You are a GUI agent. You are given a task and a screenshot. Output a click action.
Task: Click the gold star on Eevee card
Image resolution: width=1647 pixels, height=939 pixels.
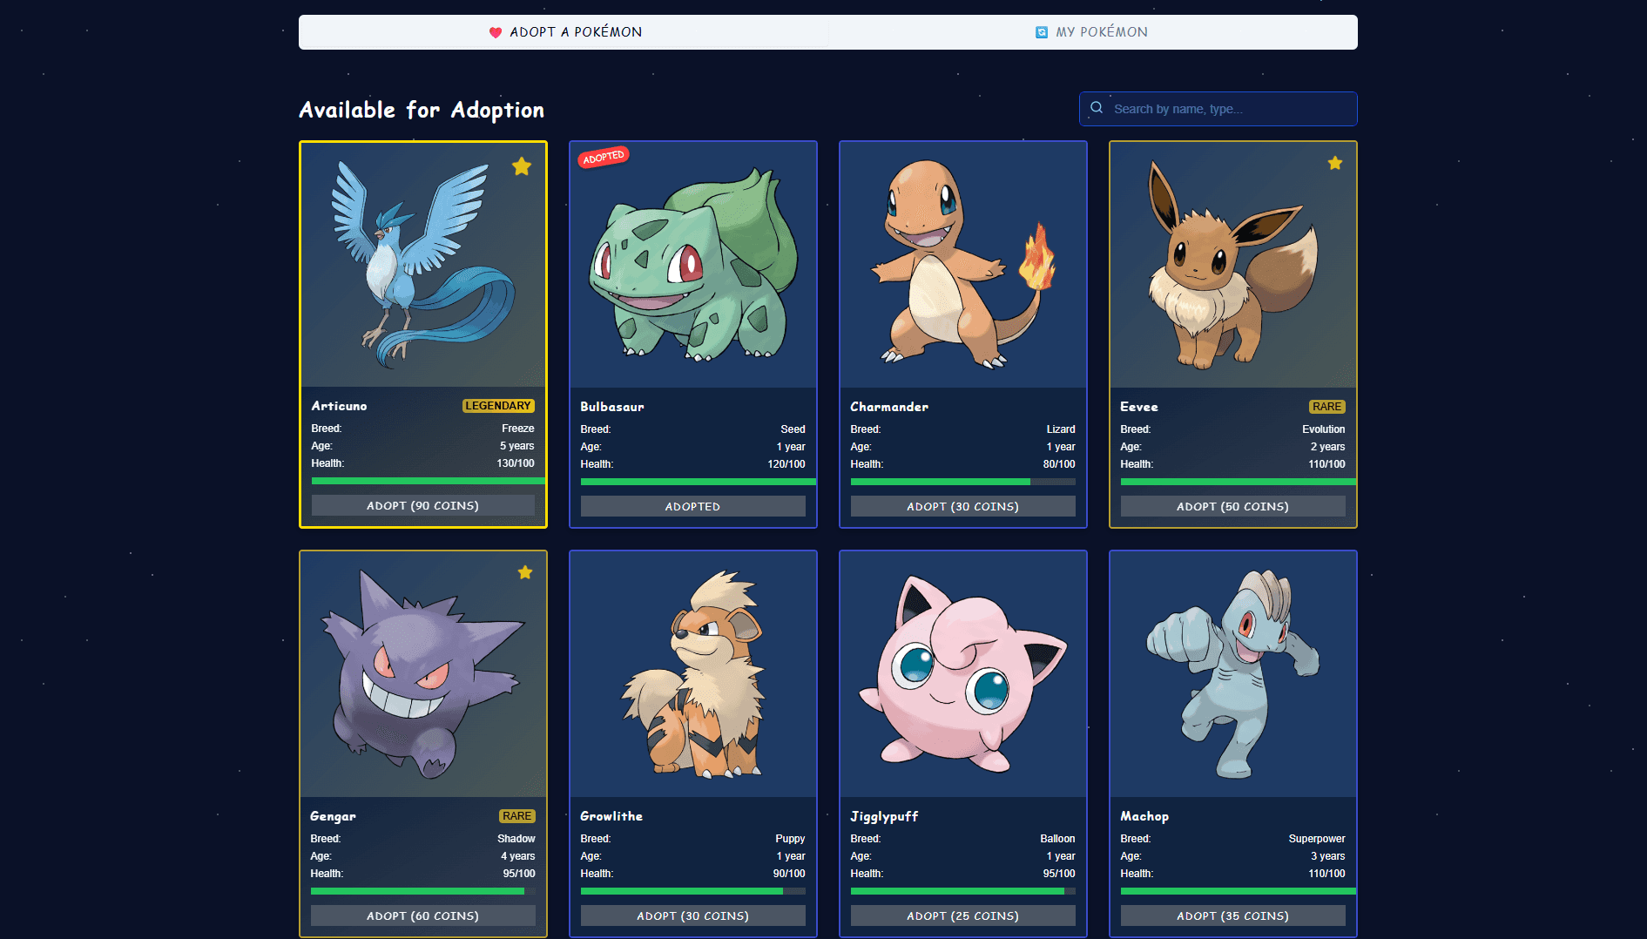(x=1335, y=163)
